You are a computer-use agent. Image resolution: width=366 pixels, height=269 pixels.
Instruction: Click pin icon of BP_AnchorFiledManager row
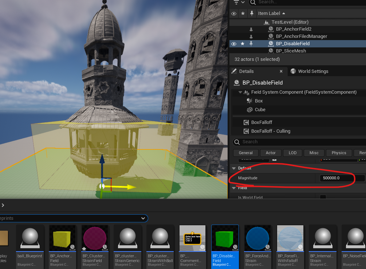click(251, 36)
